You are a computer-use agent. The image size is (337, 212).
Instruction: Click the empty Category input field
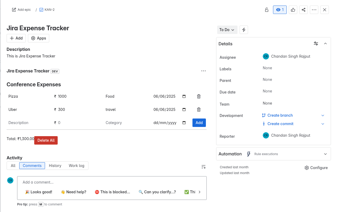[x=127, y=123]
